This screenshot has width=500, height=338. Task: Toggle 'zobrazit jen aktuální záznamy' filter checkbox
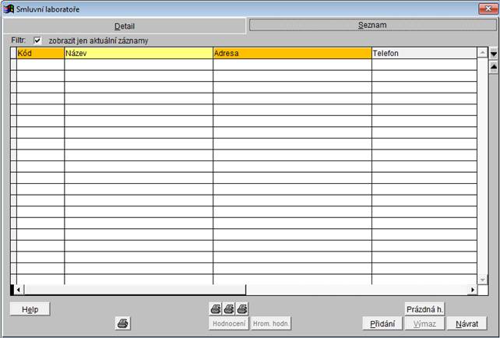coord(37,40)
